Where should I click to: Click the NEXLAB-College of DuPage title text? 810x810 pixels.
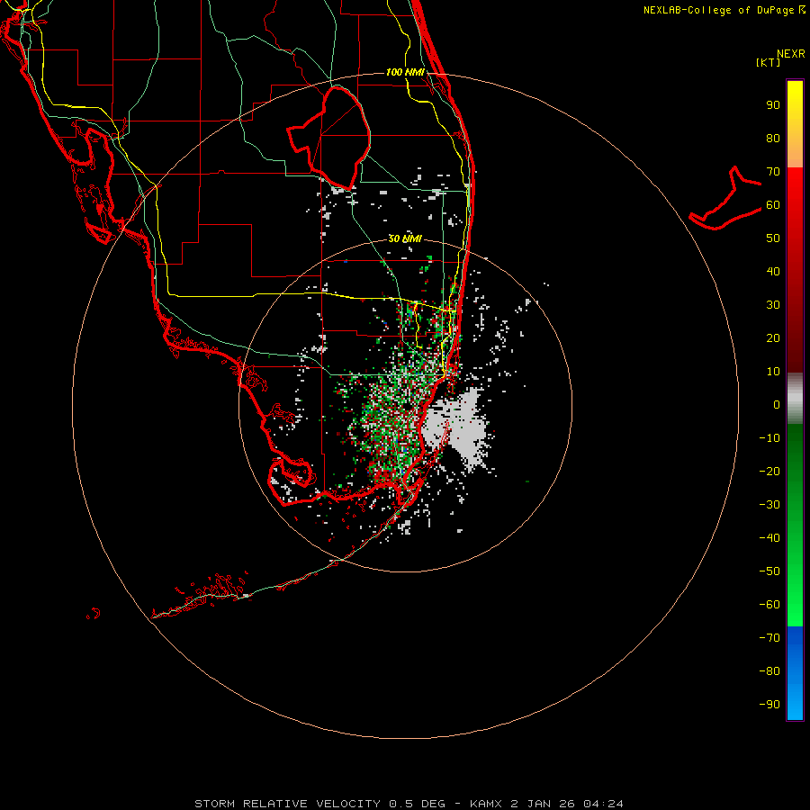[x=718, y=10]
